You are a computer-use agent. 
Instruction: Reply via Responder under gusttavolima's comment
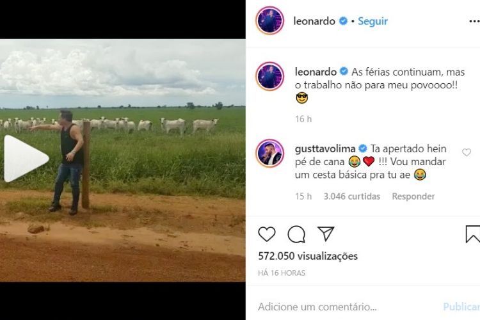point(413,196)
